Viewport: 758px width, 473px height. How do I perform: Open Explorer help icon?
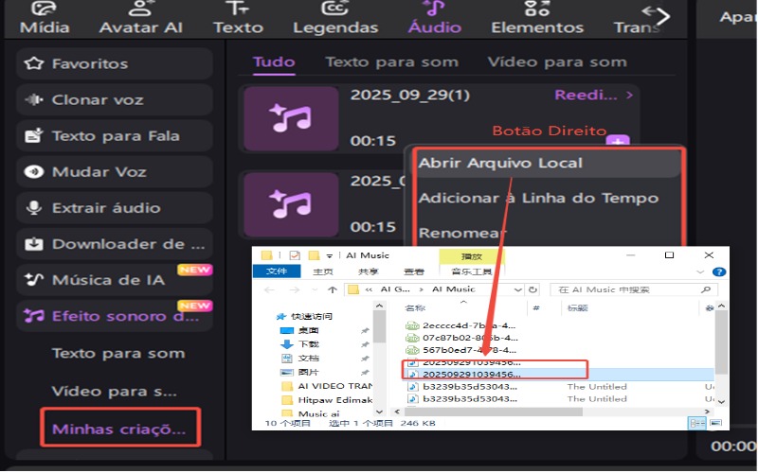coord(718,272)
